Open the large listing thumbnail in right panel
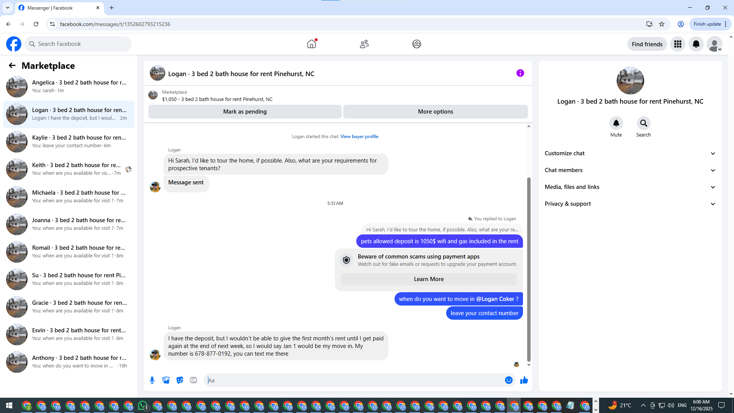The height and width of the screenshot is (413, 734). pyautogui.click(x=630, y=81)
